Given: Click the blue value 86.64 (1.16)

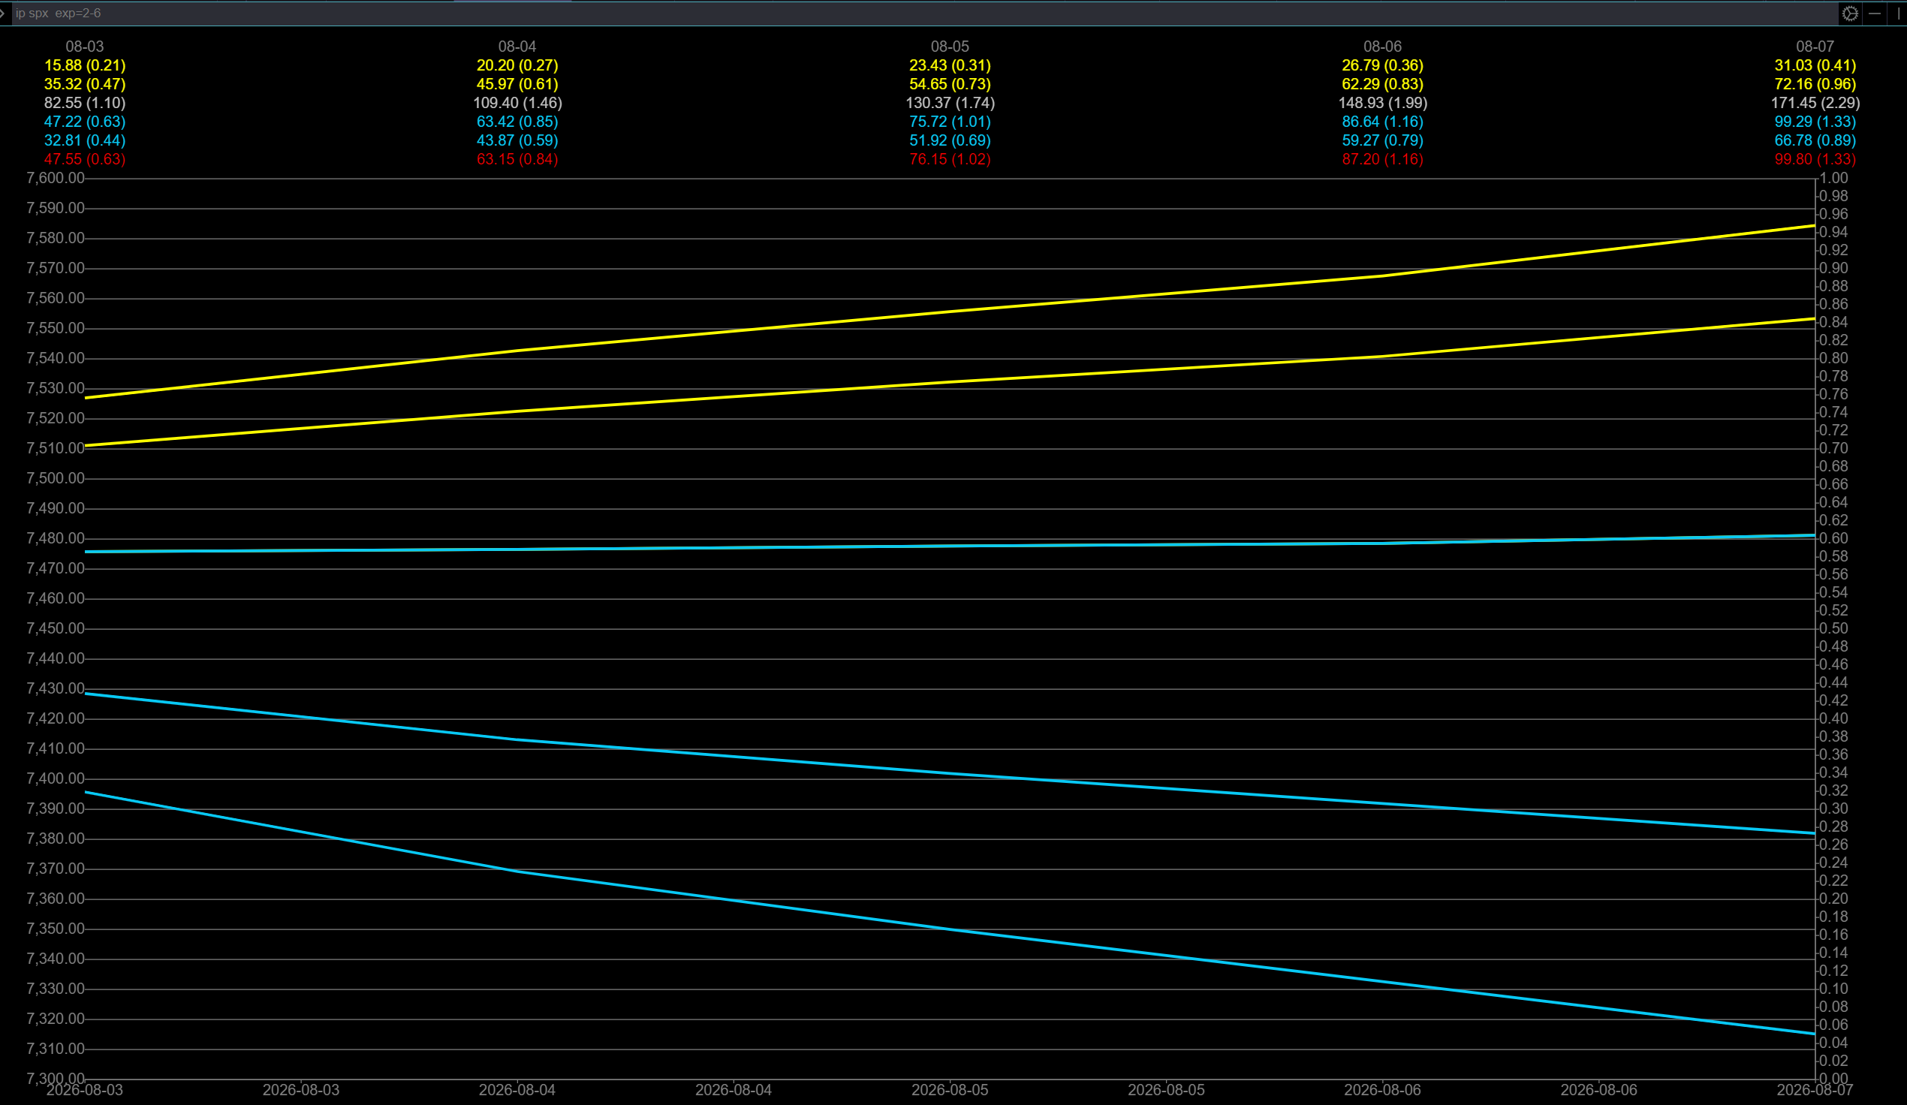Looking at the screenshot, I should (1384, 122).
